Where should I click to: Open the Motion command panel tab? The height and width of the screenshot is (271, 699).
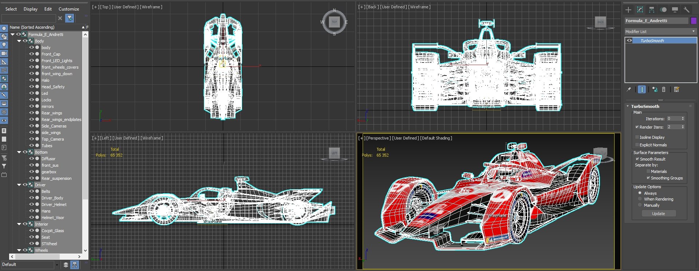[x=663, y=10]
